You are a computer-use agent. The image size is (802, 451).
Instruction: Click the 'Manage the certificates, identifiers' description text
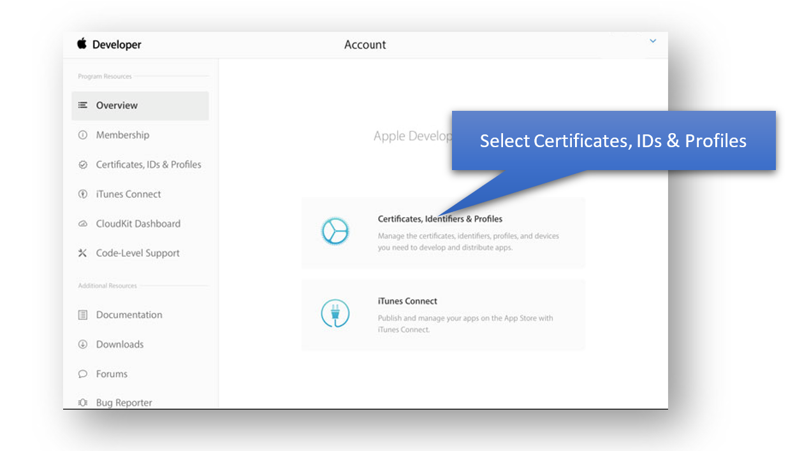click(x=469, y=241)
